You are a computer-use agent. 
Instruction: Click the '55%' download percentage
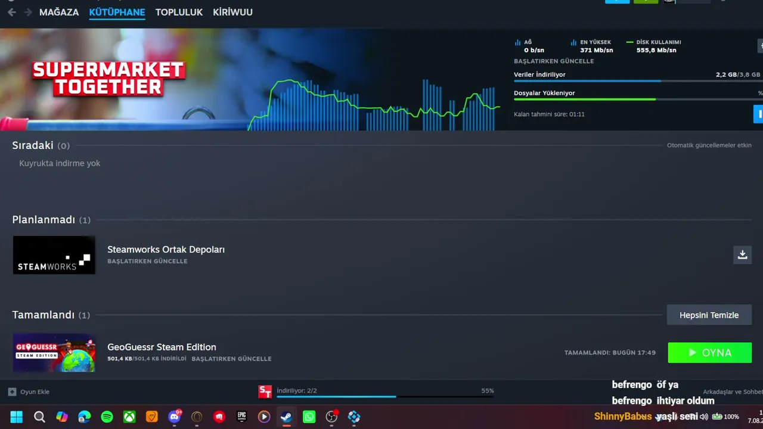click(x=488, y=391)
